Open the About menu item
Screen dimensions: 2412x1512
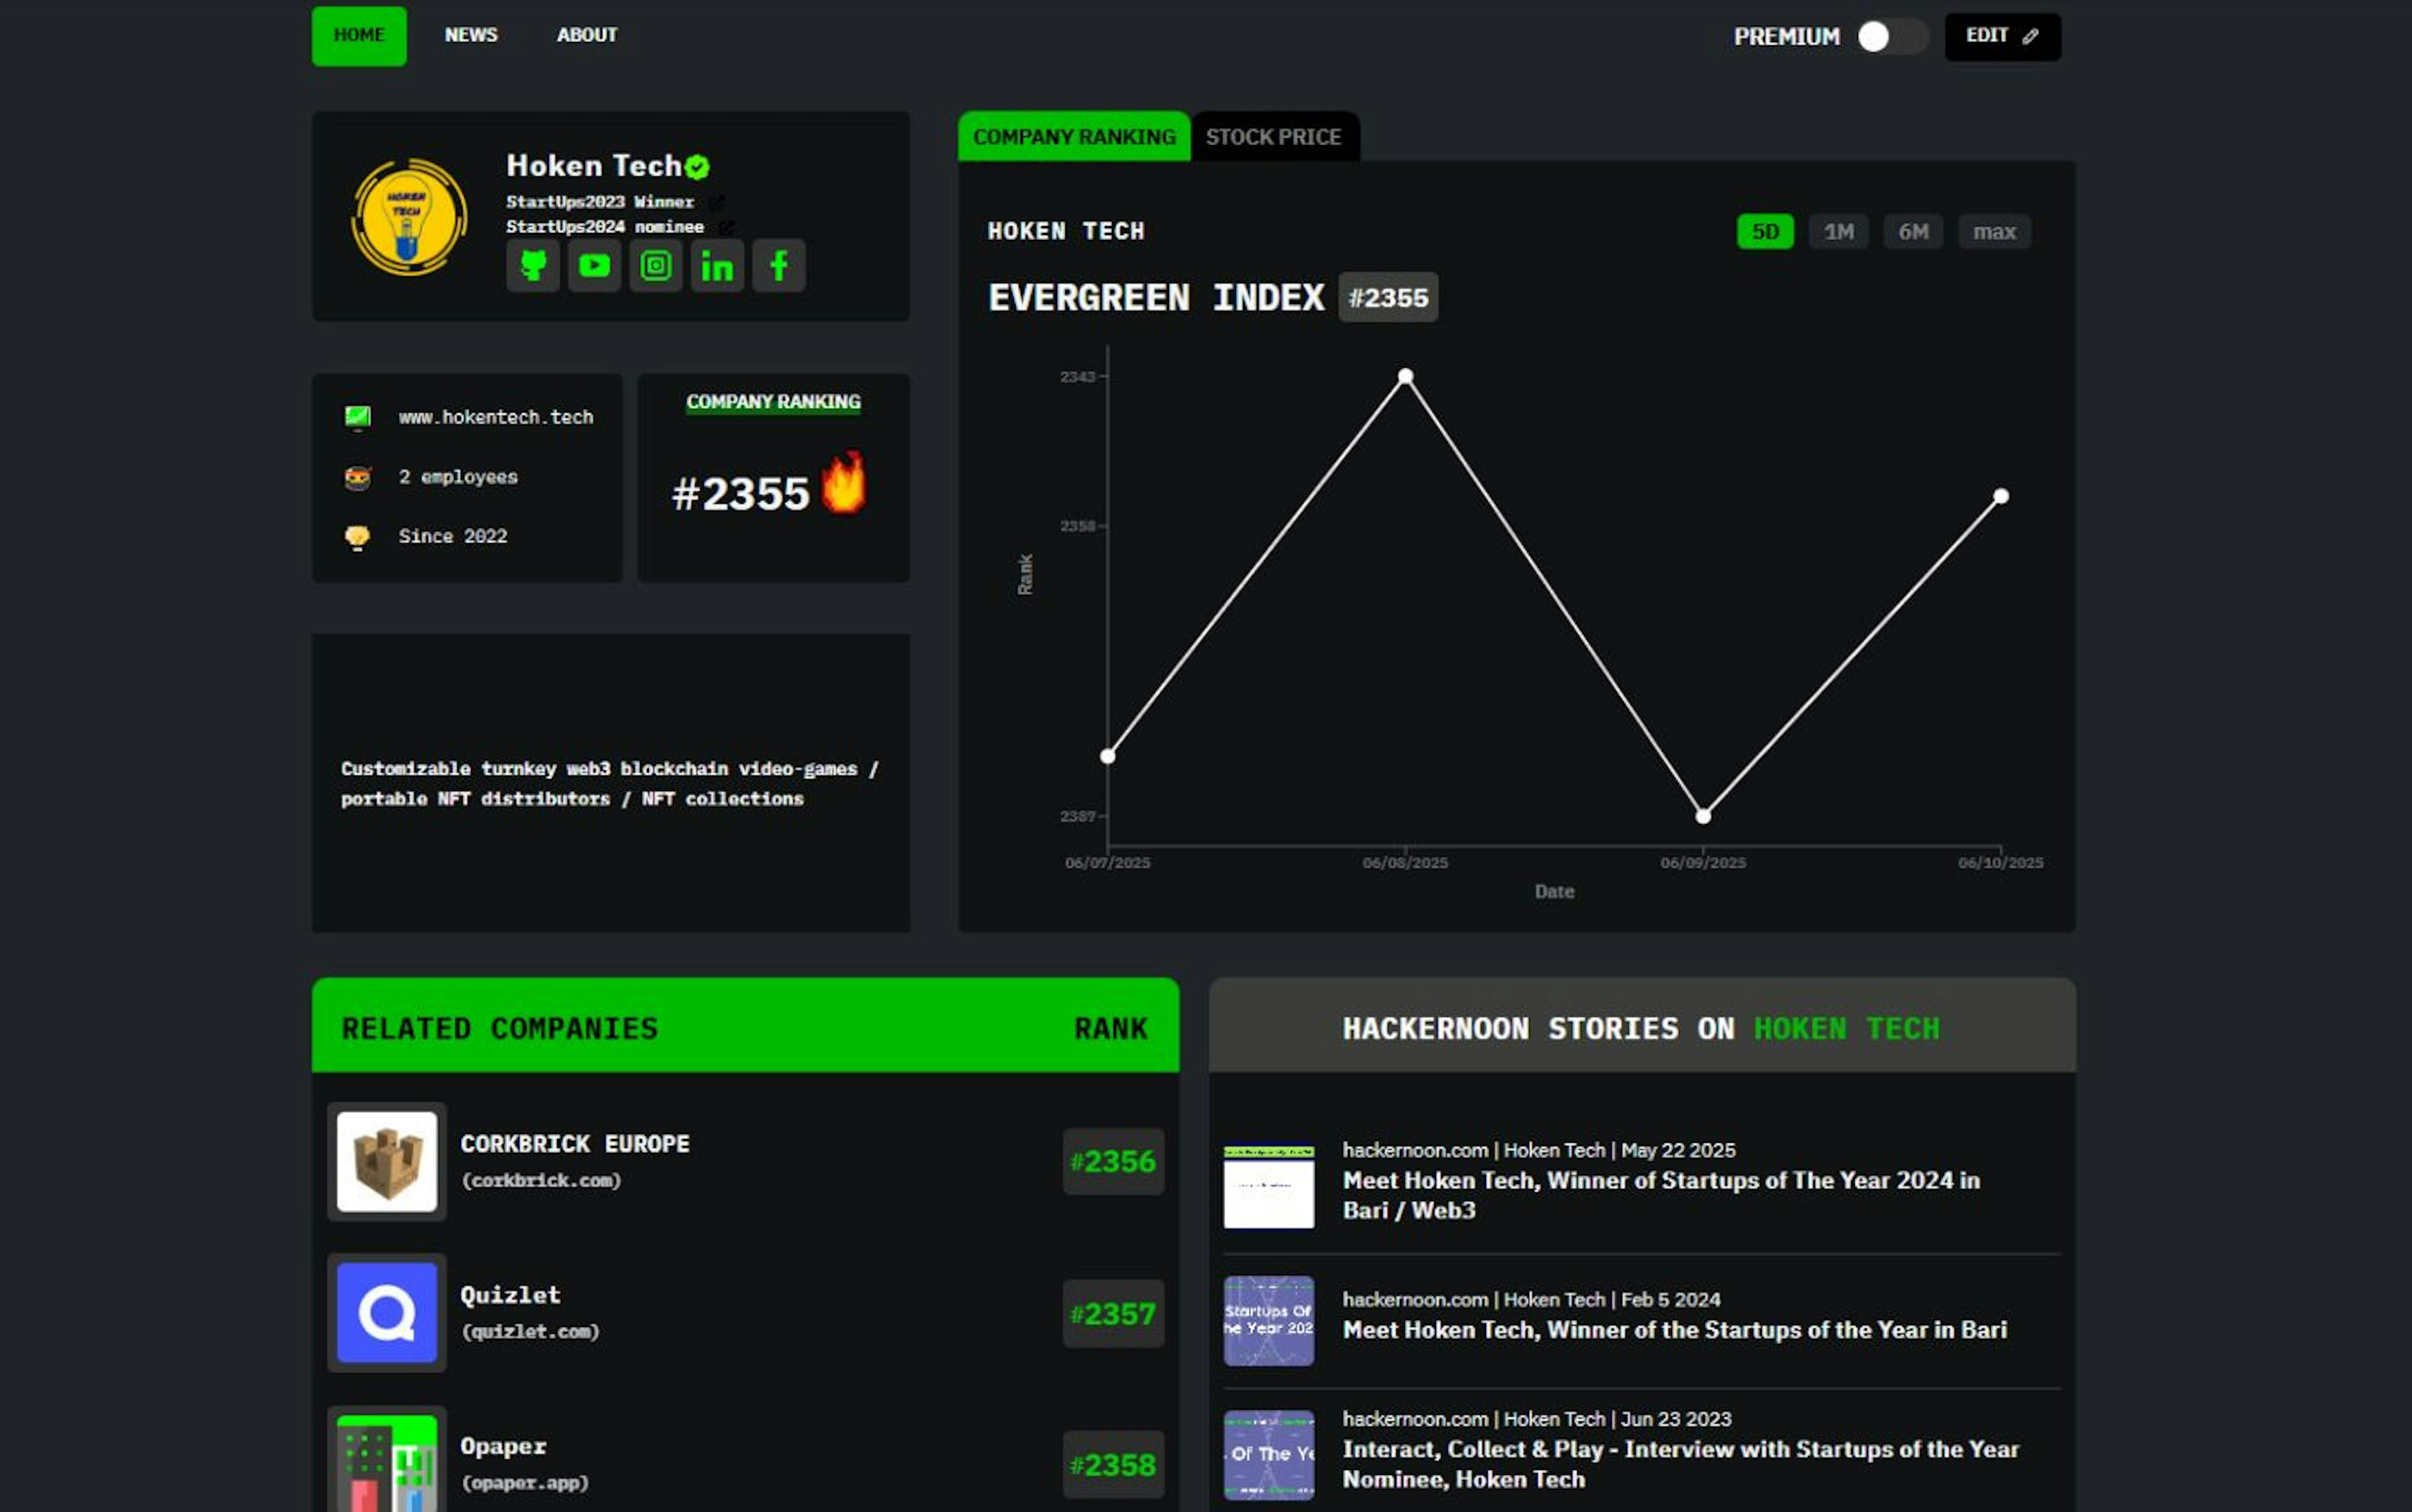[586, 35]
